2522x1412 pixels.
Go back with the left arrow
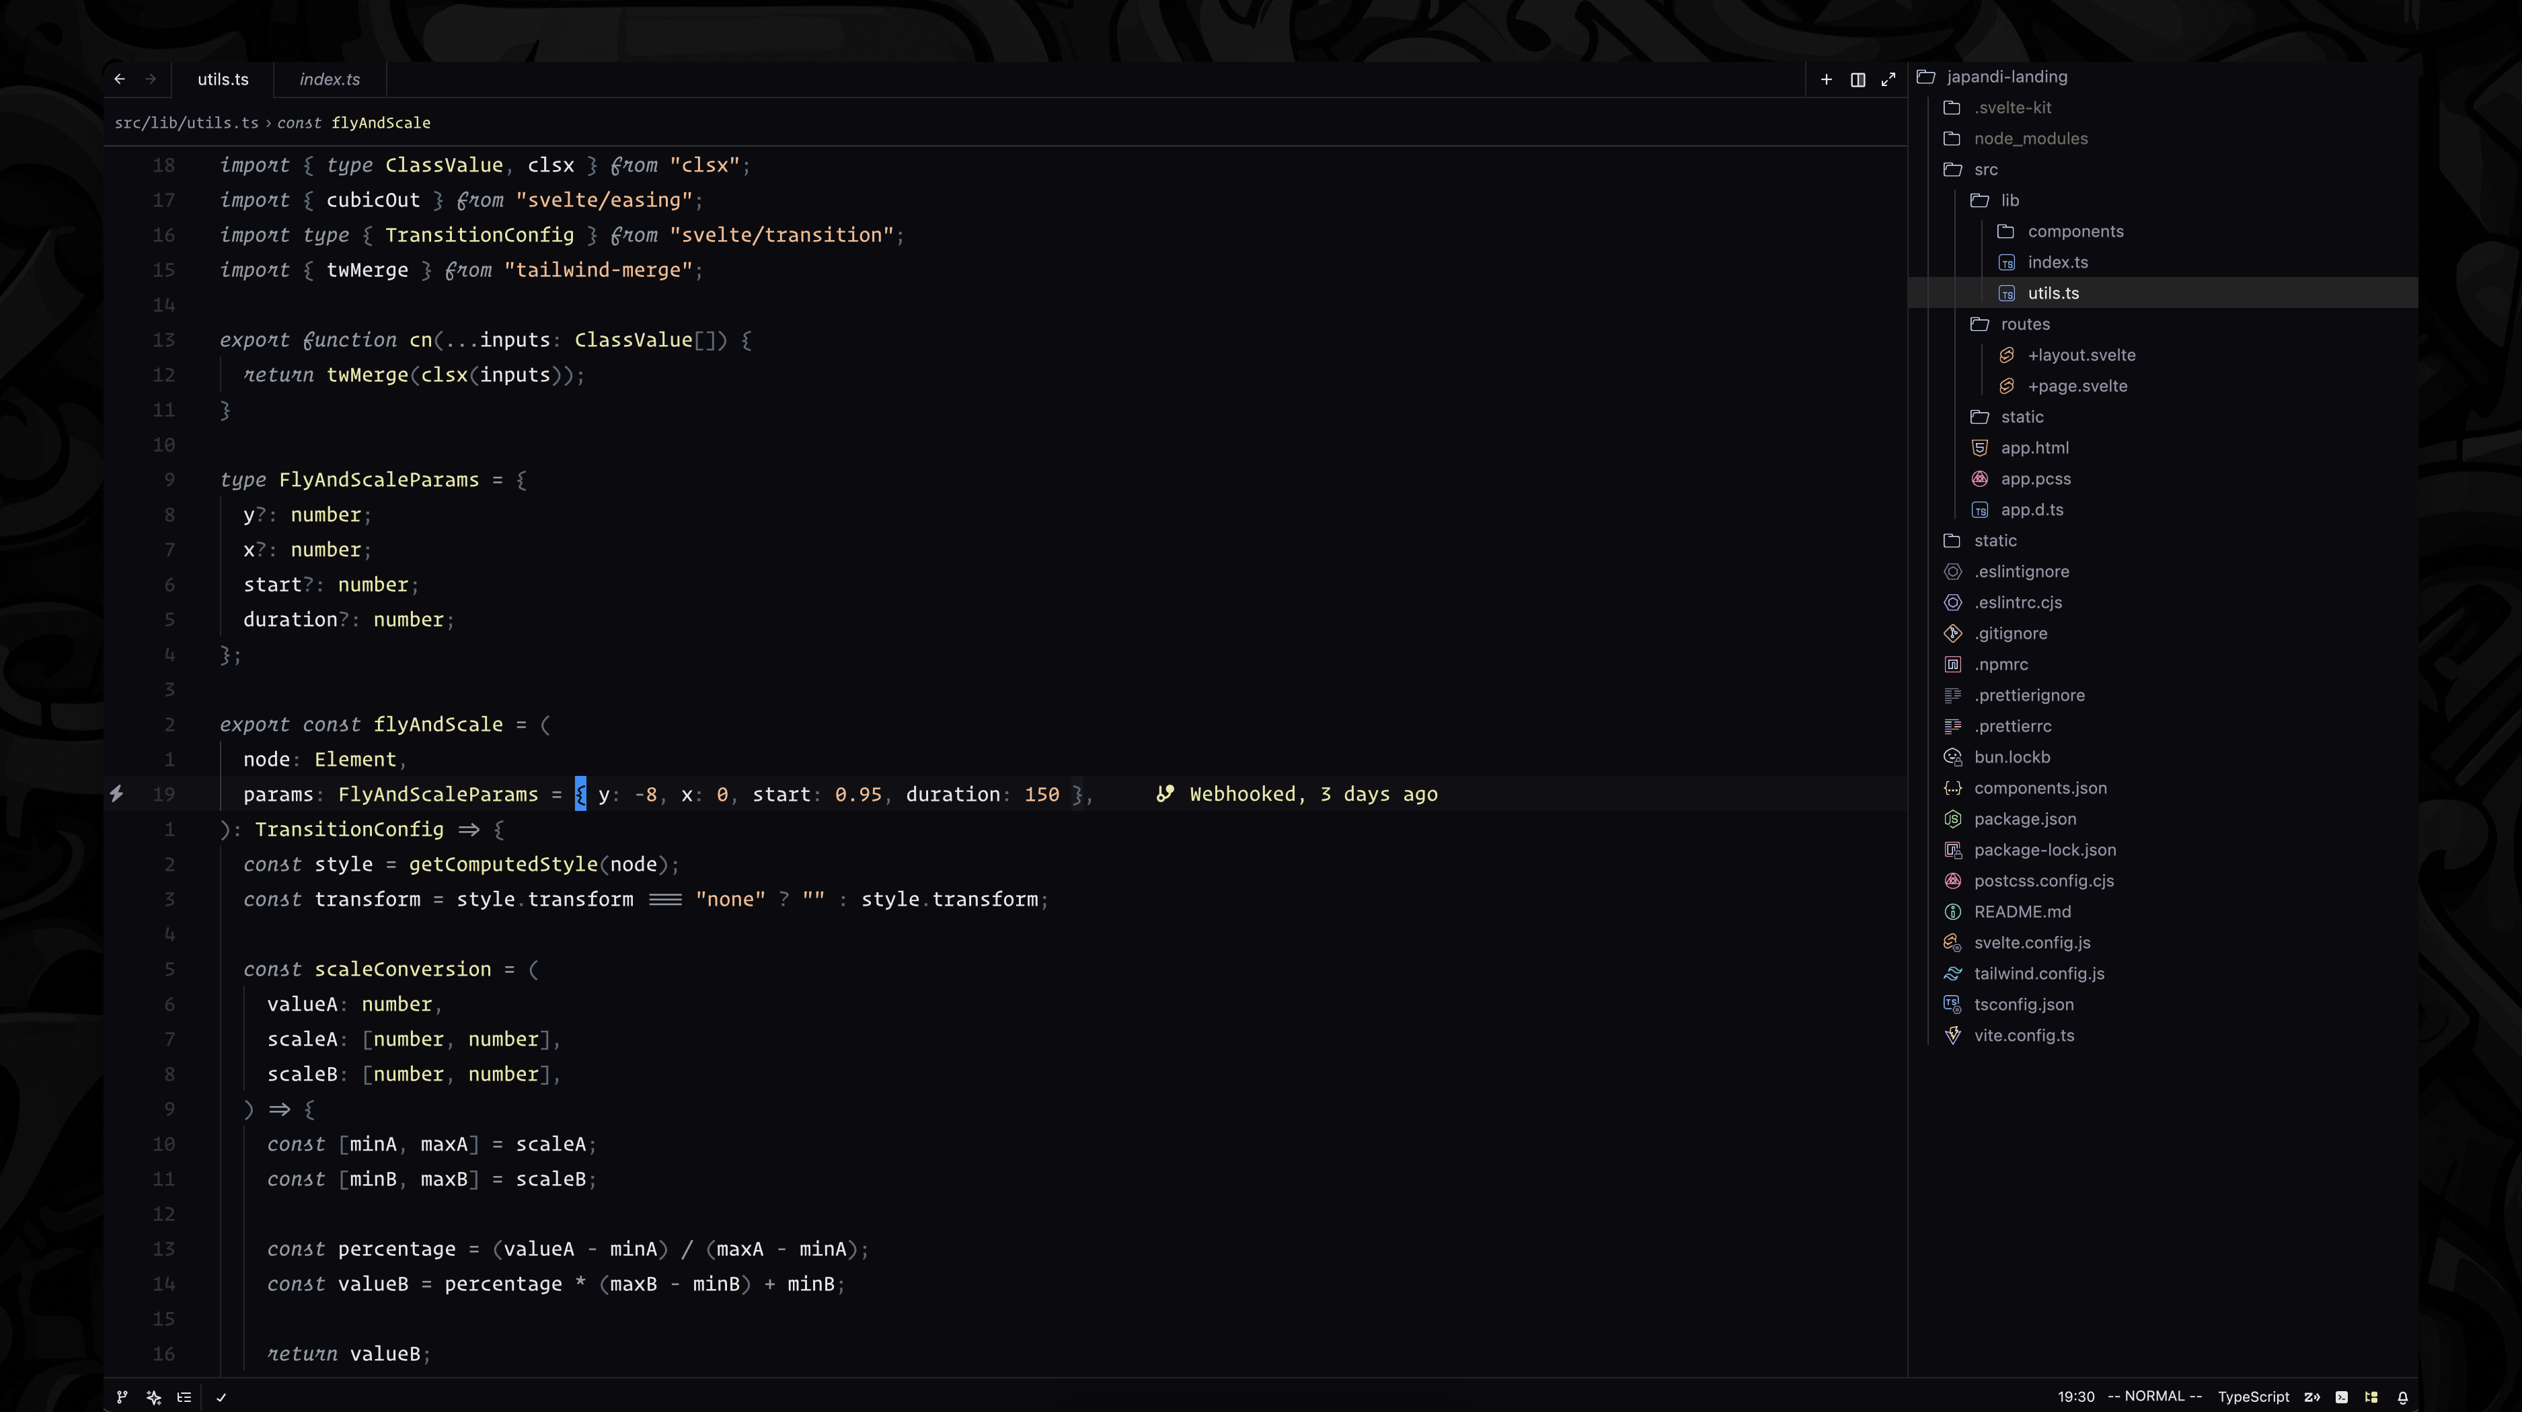tap(120, 79)
